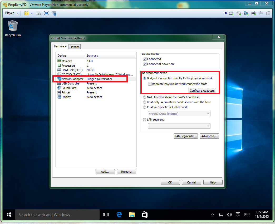Viewport: 275px width, 224px height.
Task: Open the LAN segment combo box
Action: point(179,126)
